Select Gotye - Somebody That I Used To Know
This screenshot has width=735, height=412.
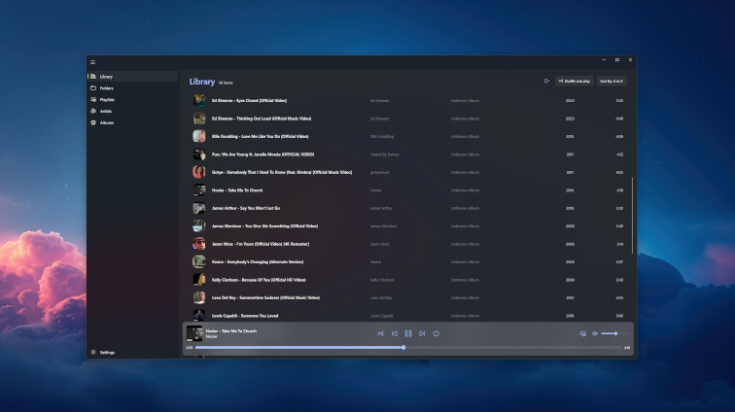point(282,172)
